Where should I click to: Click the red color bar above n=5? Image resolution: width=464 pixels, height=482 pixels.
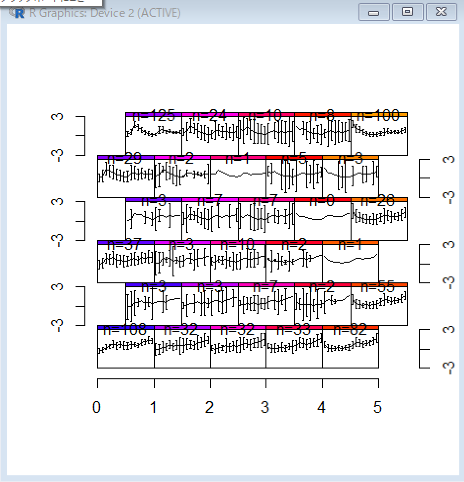[294, 157]
